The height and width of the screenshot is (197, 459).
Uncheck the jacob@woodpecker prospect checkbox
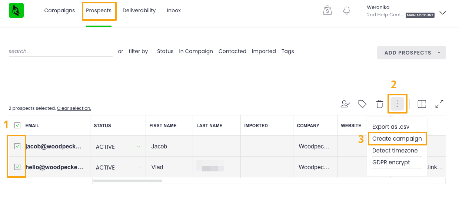coord(17,146)
